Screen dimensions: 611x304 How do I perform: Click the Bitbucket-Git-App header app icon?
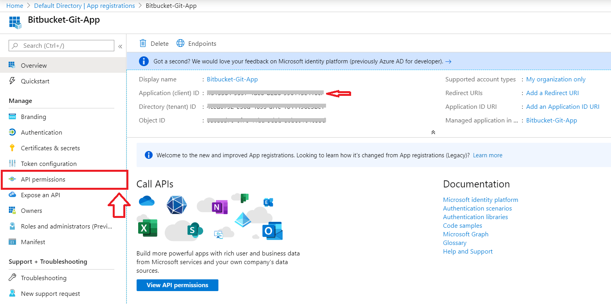tap(15, 22)
